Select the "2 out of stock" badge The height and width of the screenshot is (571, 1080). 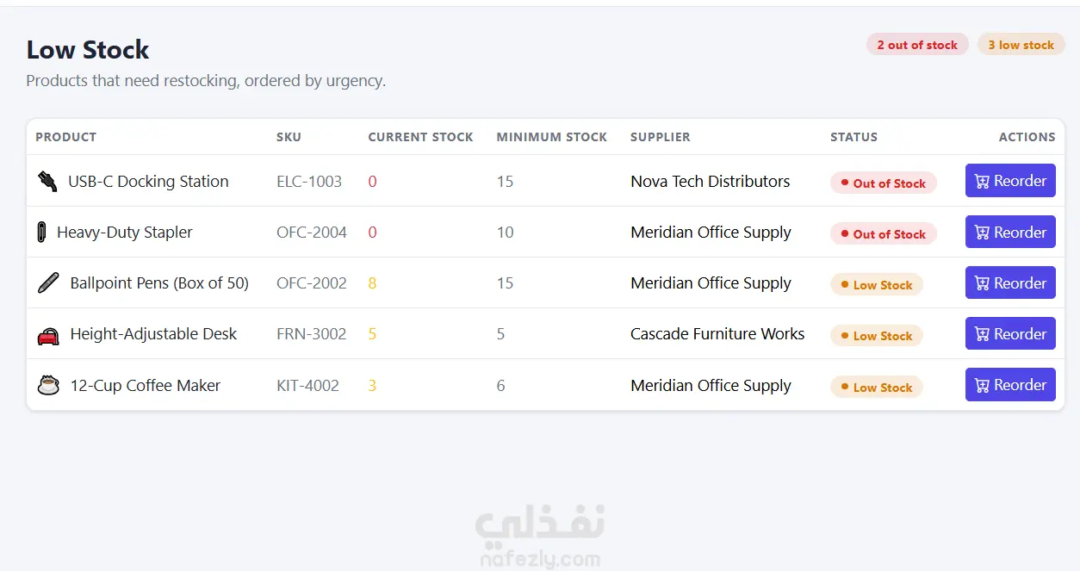point(917,45)
